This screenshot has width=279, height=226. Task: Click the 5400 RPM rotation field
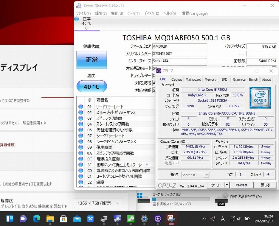click(x=262, y=61)
